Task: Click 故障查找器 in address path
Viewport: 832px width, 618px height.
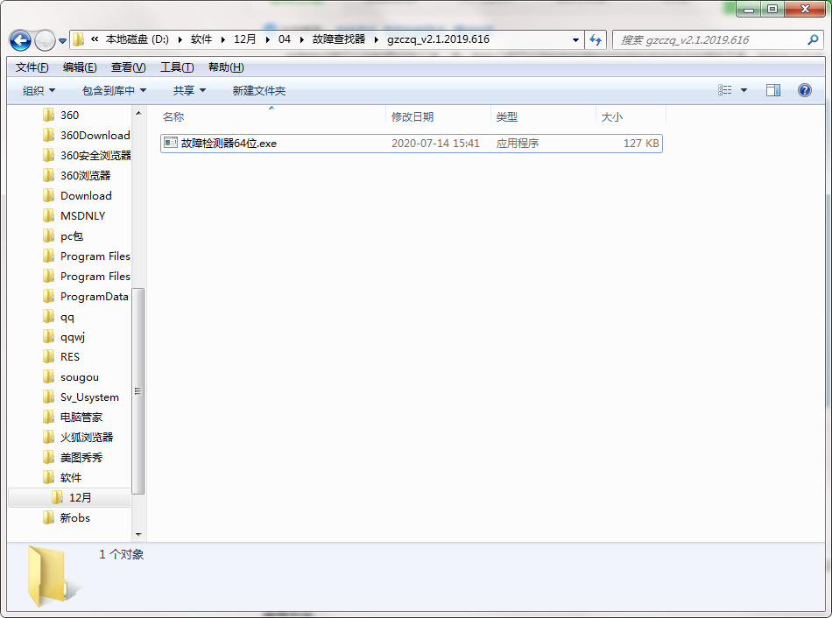Action: 339,39
